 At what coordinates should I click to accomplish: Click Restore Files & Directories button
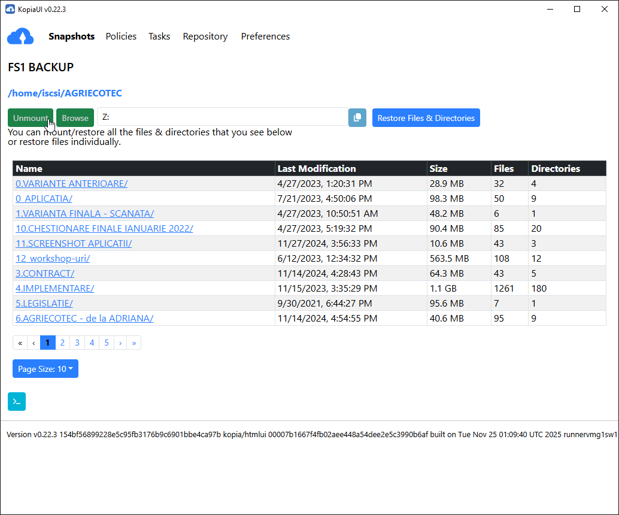click(426, 118)
